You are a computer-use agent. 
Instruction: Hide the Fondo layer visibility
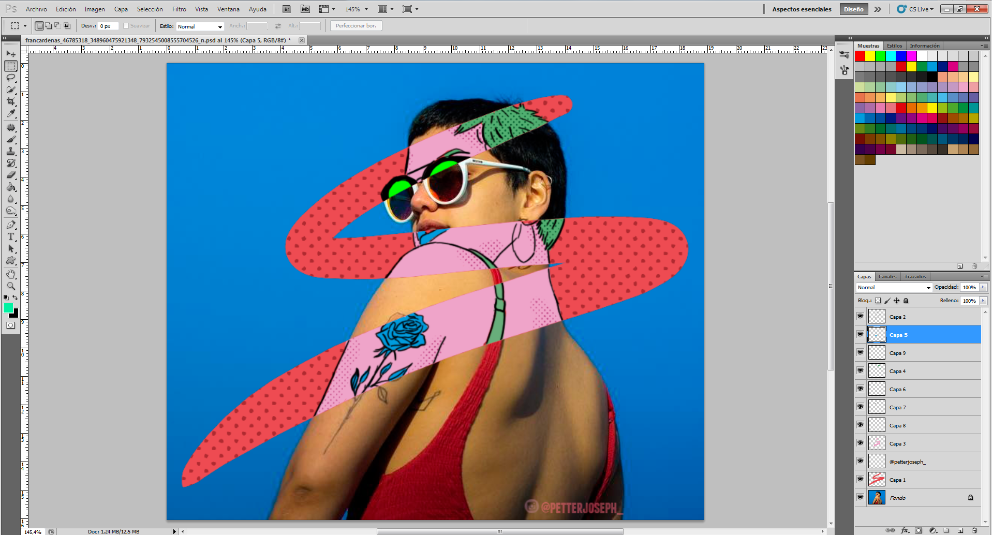(x=860, y=497)
